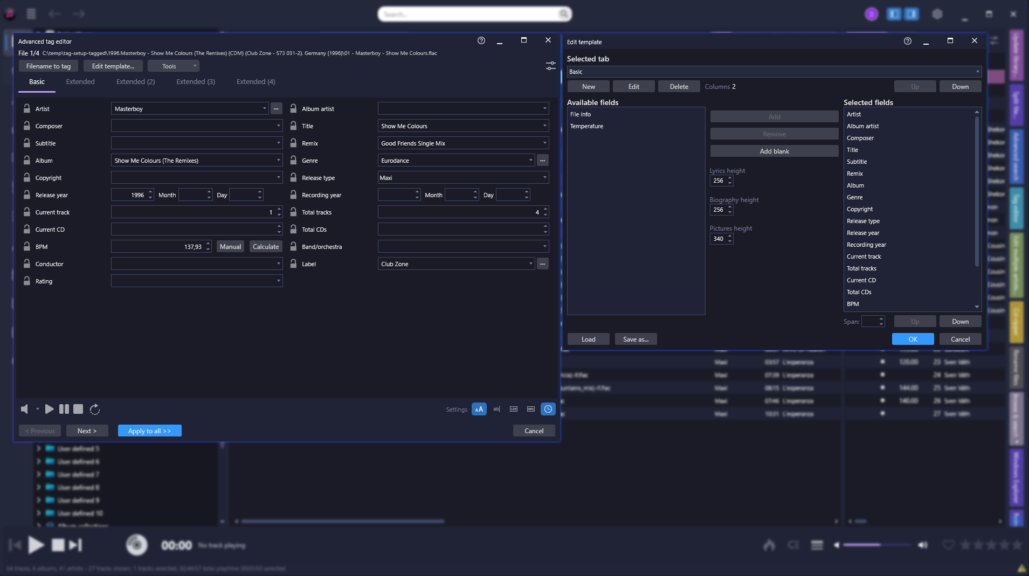Image resolution: width=1029 pixels, height=576 pixels.
Task: Click the tag editor layout sliders icon
Action: click(x=550, y=66)
